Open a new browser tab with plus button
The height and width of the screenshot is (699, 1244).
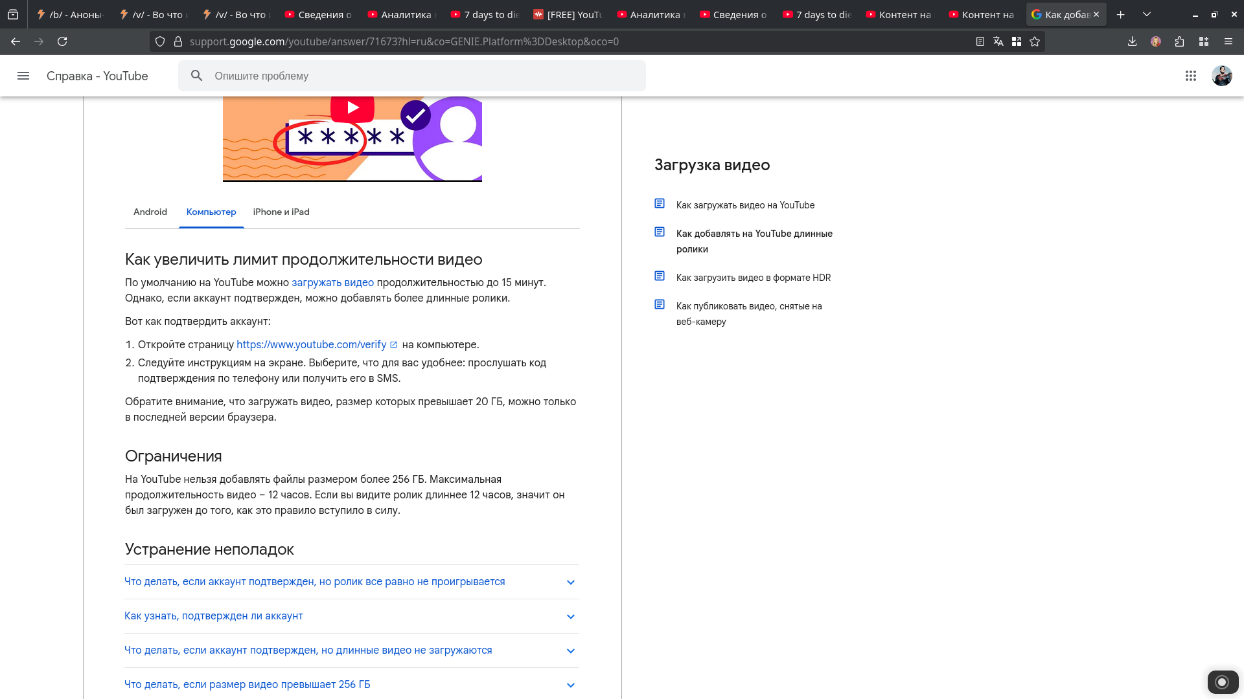pyautogui.click(x=1120, y=14)
